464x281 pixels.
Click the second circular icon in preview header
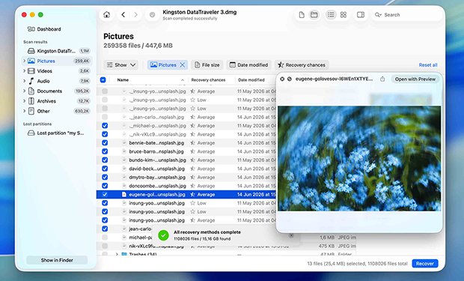pyautogui.click(x=290, y=79)
